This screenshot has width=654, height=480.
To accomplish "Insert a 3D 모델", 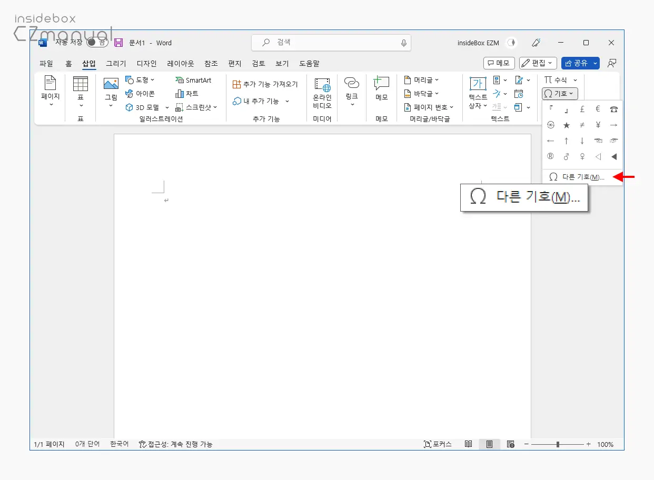I will (146, 107).
